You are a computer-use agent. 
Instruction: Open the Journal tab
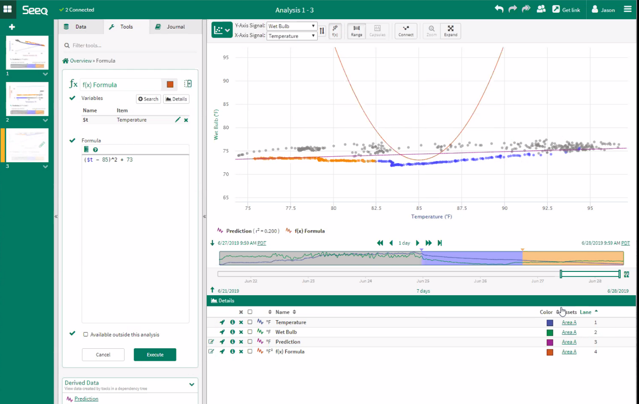click(x=170, y=27)
